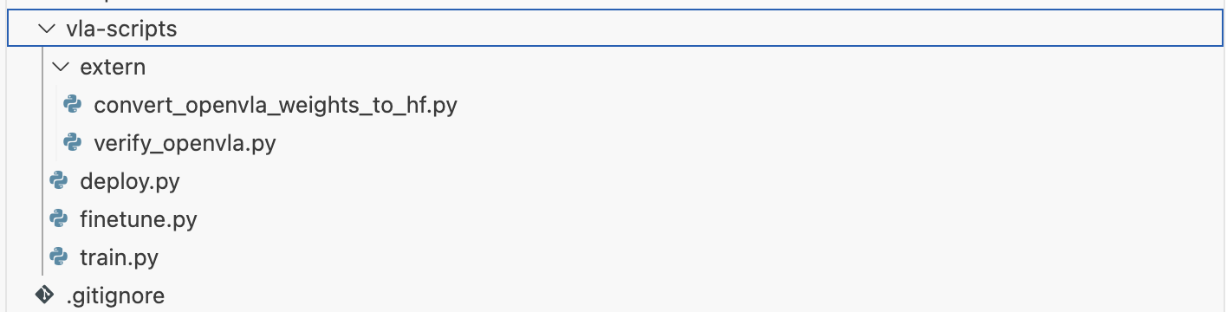The width and height of the screenshot is (1227, 312).
Task: Collapse the vla-scripts folder chevron
Action: point(45,29)
